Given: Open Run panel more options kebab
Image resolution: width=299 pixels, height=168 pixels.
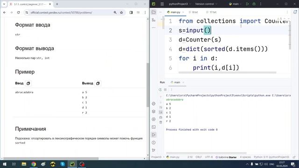Looking at the screenshot, I should tap(171, 90).
